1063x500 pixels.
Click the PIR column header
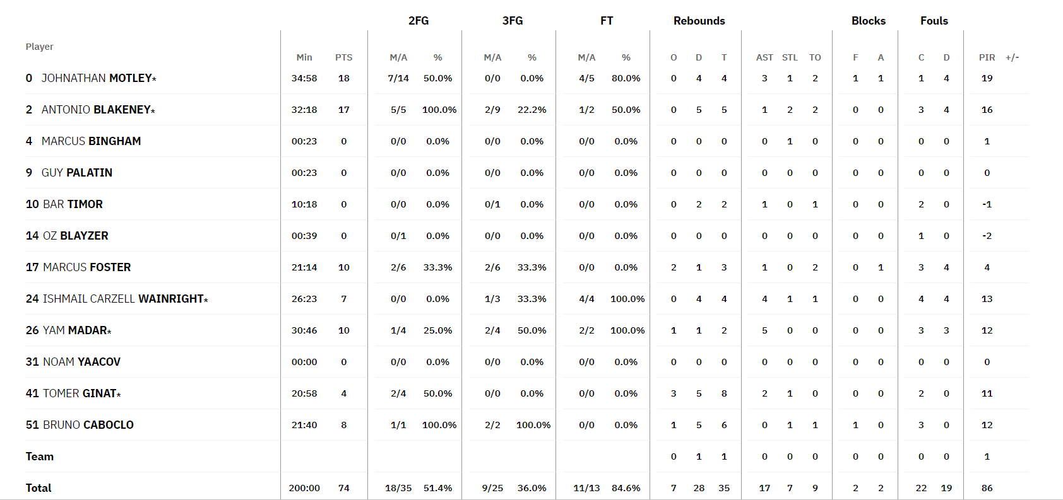click(x=987, y=57)
